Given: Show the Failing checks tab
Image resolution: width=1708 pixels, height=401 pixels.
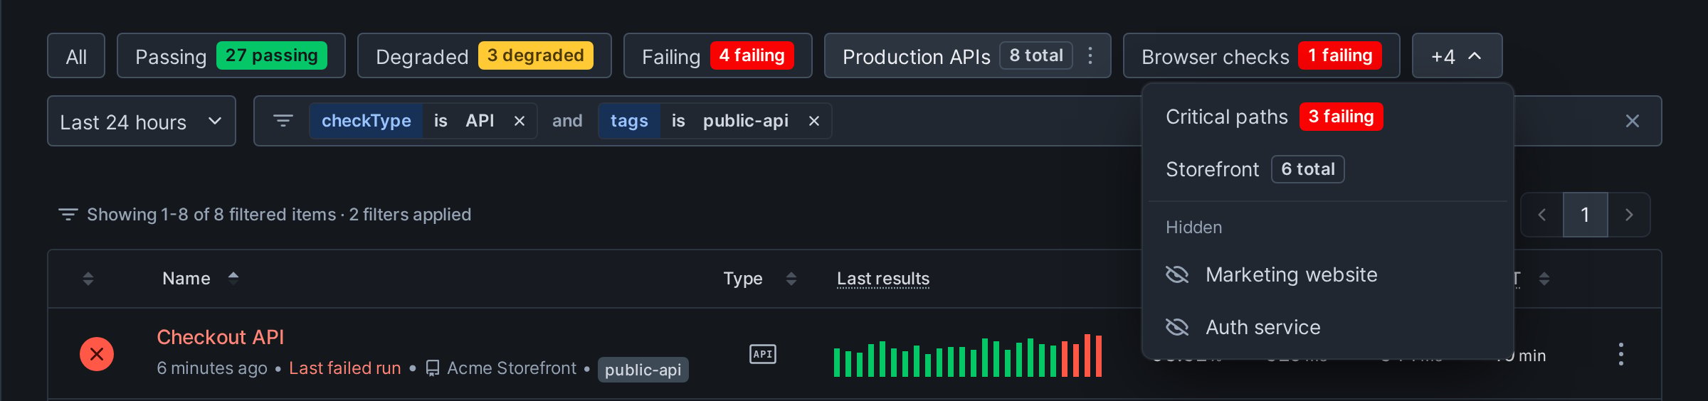Looking at the screenshot, I should [x=717, y=56].
